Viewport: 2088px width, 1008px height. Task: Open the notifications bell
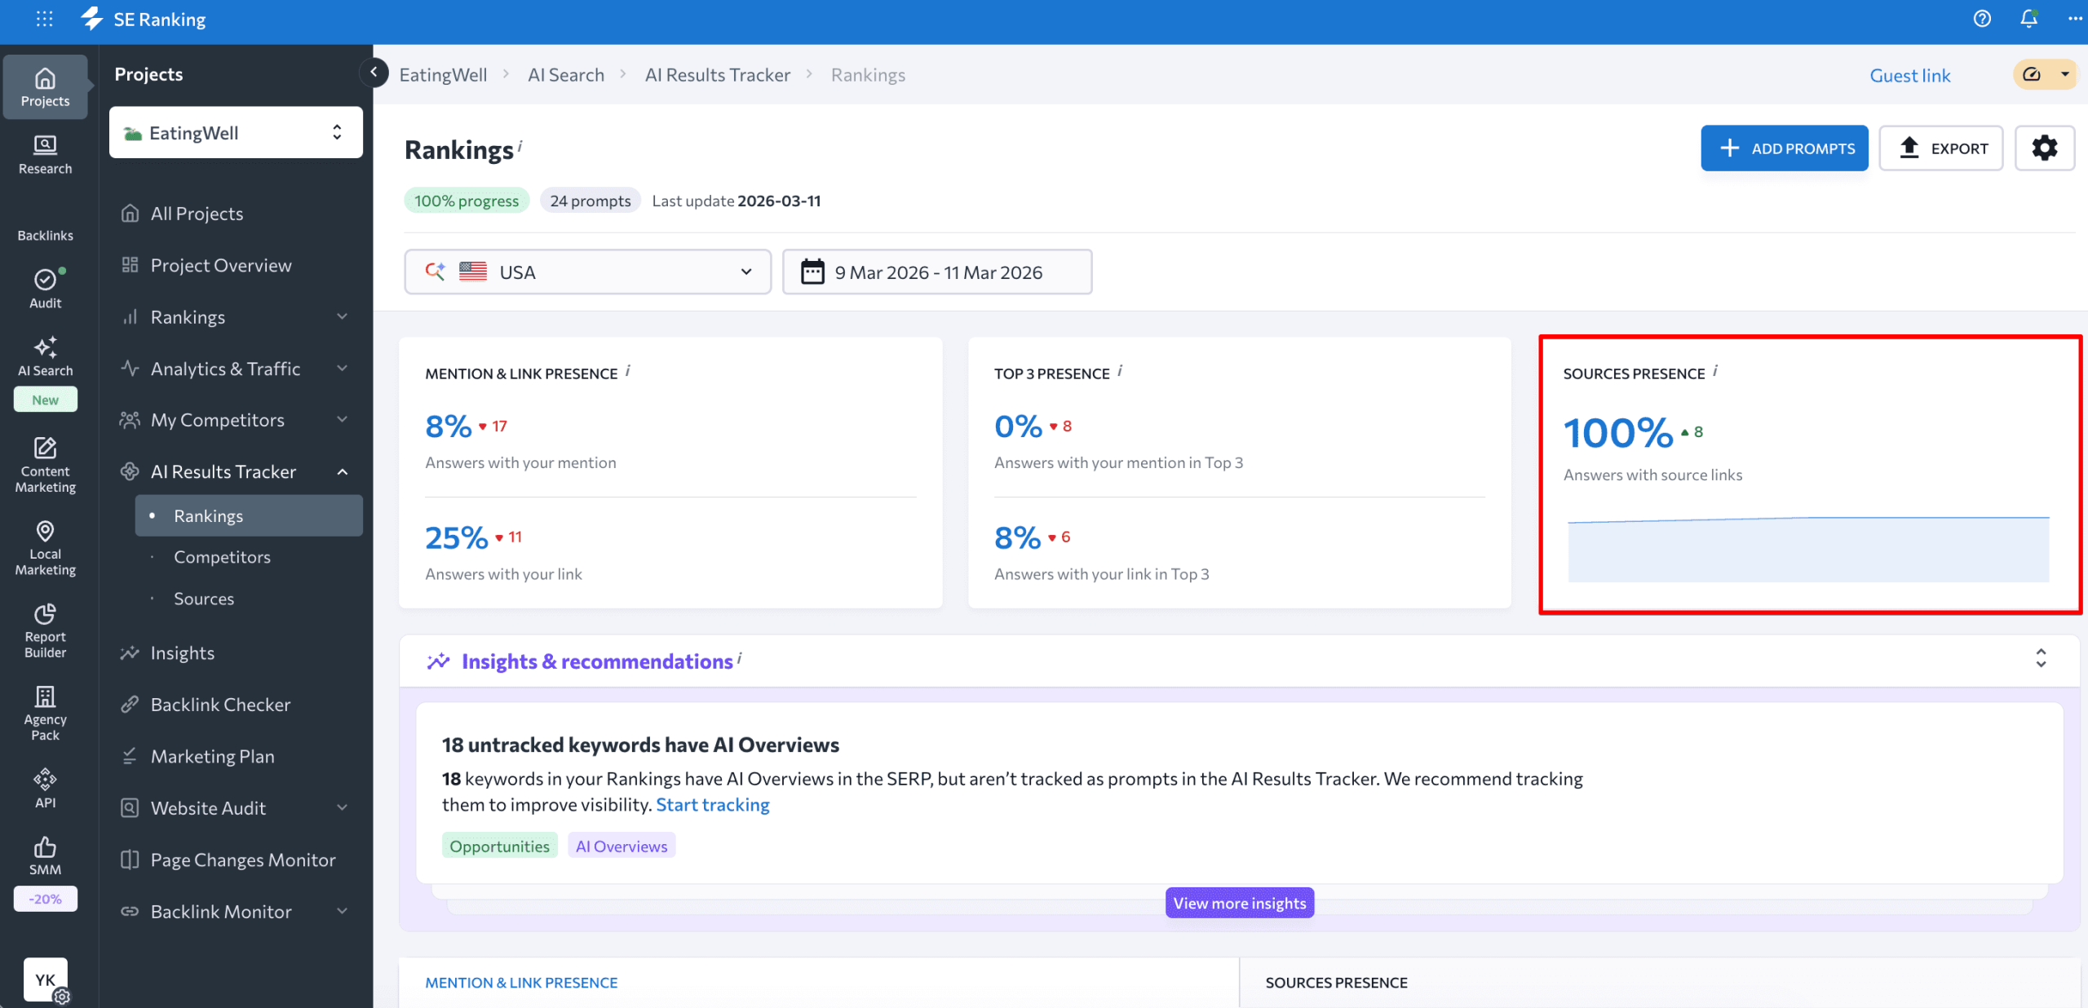pyautogui.click(x=2028, y=19)
